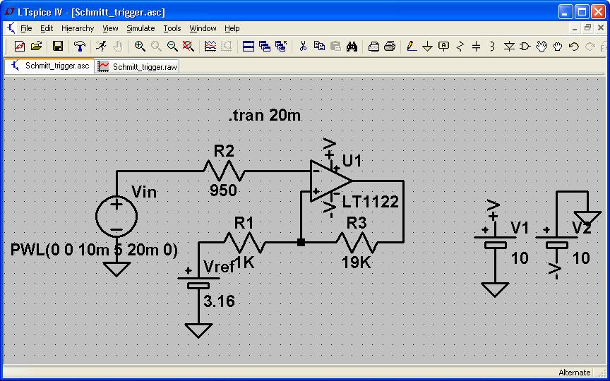This screenshot has width=610, height=381.
Task: Select the Pan magnifier icon
Action: [156, 47]
